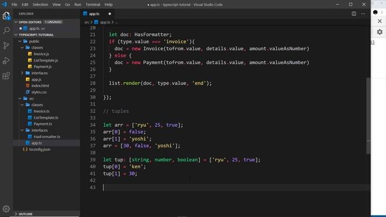This screenshot has width=386, height=217.
Task: Open Invoice.js in public classes
Action: [42, 54]
